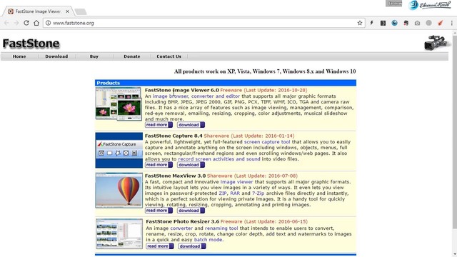Click the FastStone Image Viewer 6.0 title
This screenshot has width=457, height=257.
tap(181, 91)
